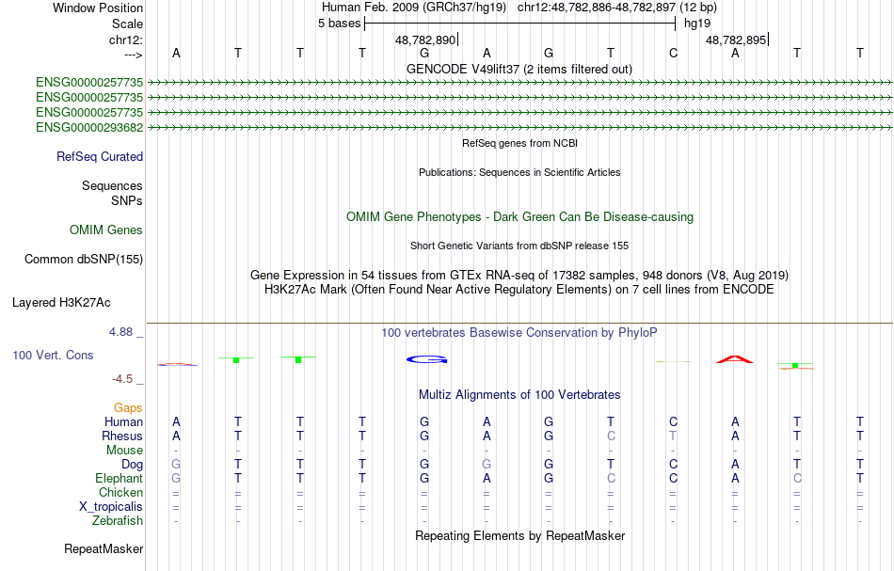Screen dimensions: 894x571
Task: Click the H3K27Ac Mark ENCODE track title
Action: click(519, 290)
